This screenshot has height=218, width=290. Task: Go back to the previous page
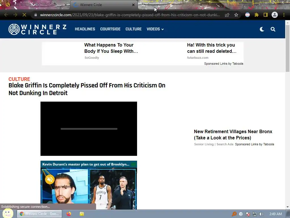[6, 15]
